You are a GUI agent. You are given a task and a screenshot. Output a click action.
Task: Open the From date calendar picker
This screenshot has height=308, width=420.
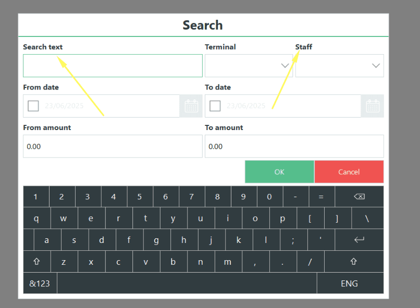point(191,106)
